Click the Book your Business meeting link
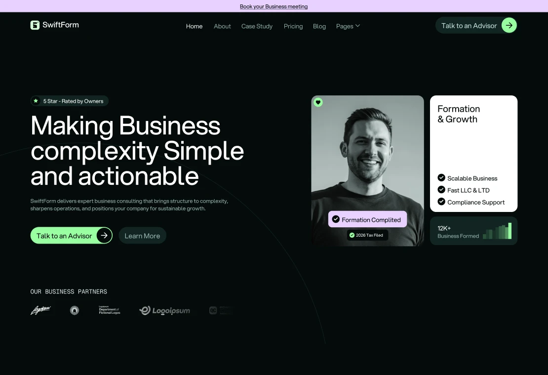Image resolution: width=548 pixels, height=375 pixels. [274, 6]
